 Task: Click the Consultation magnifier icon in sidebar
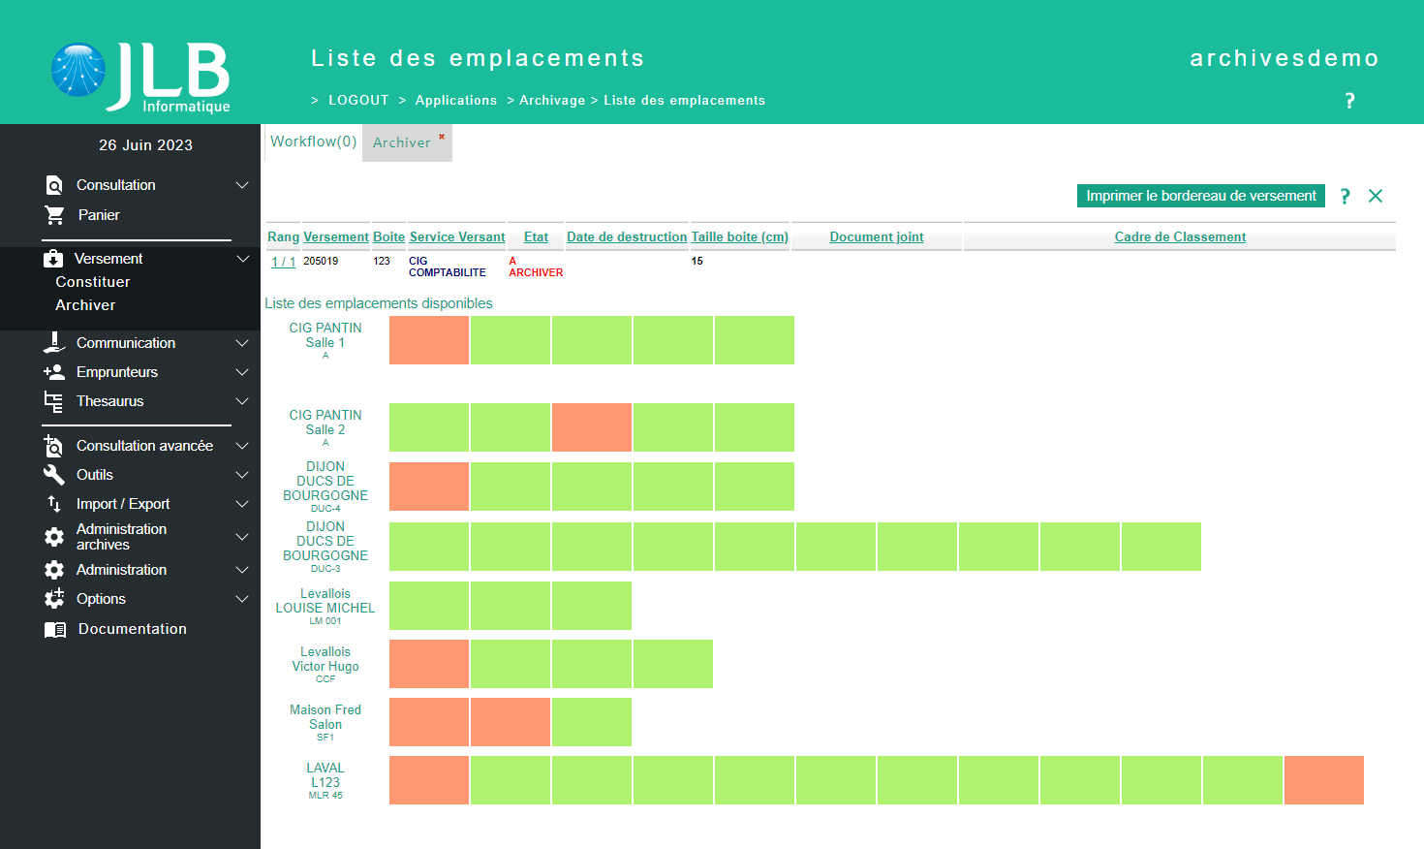point(54,185)
